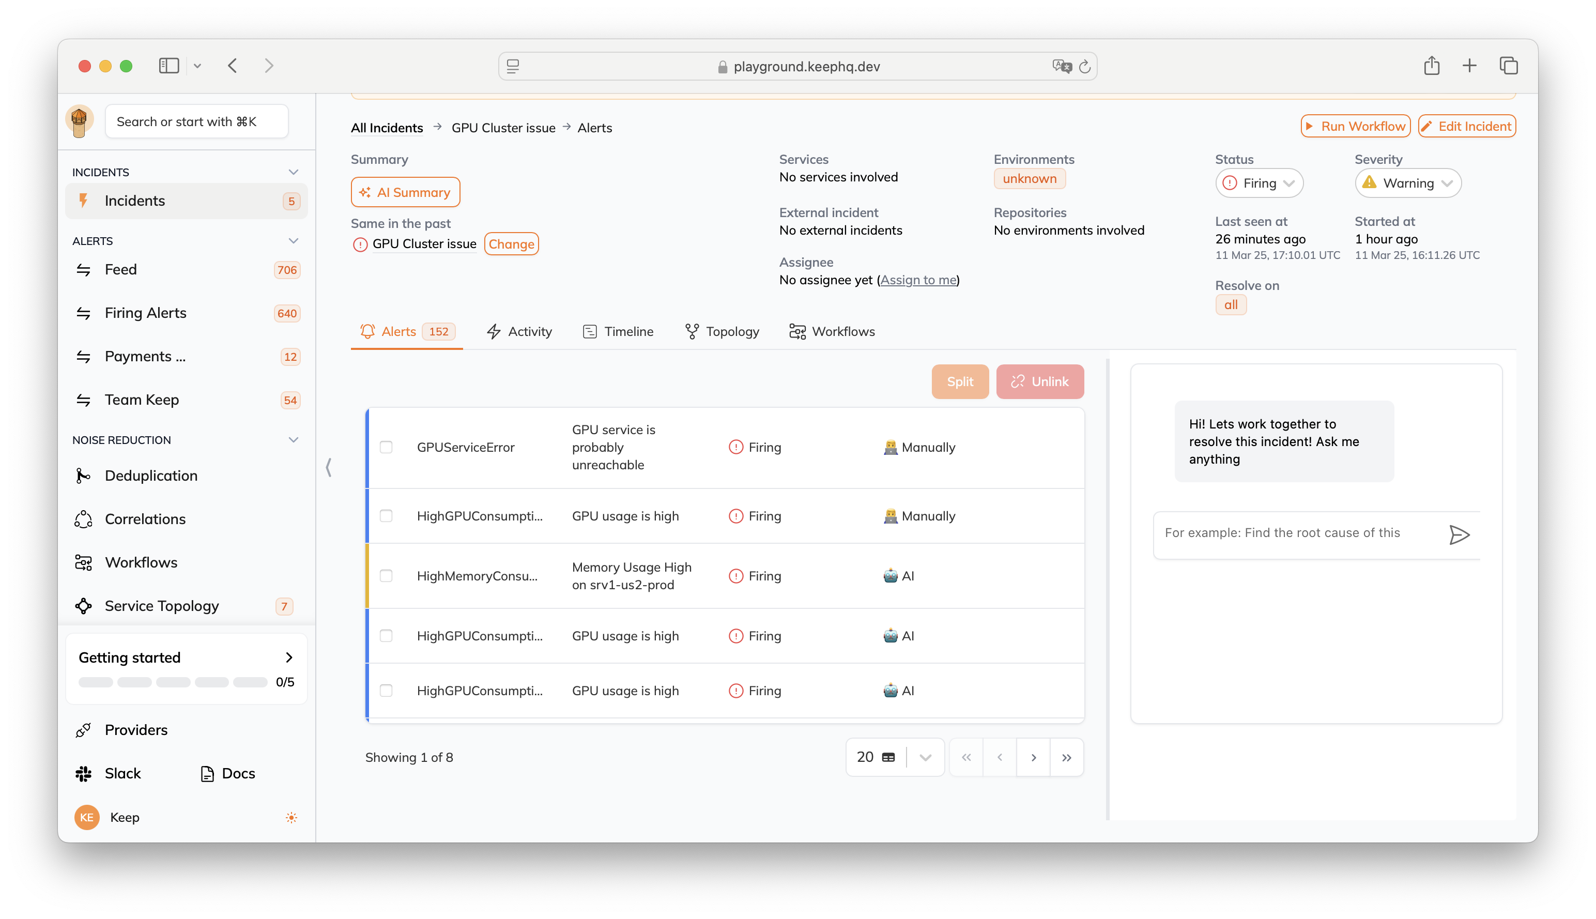The image size is (1596, 919).
Task: Click Change for same incident in past
Action: (511, 244)
